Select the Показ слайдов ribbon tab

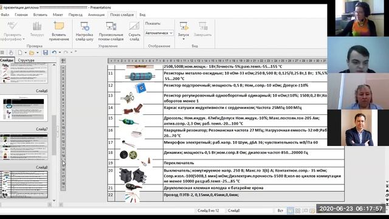pos(122,15)
